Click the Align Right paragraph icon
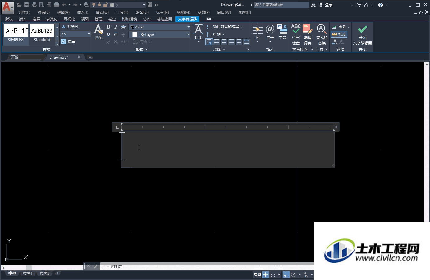430x280 pixels. 231,42
